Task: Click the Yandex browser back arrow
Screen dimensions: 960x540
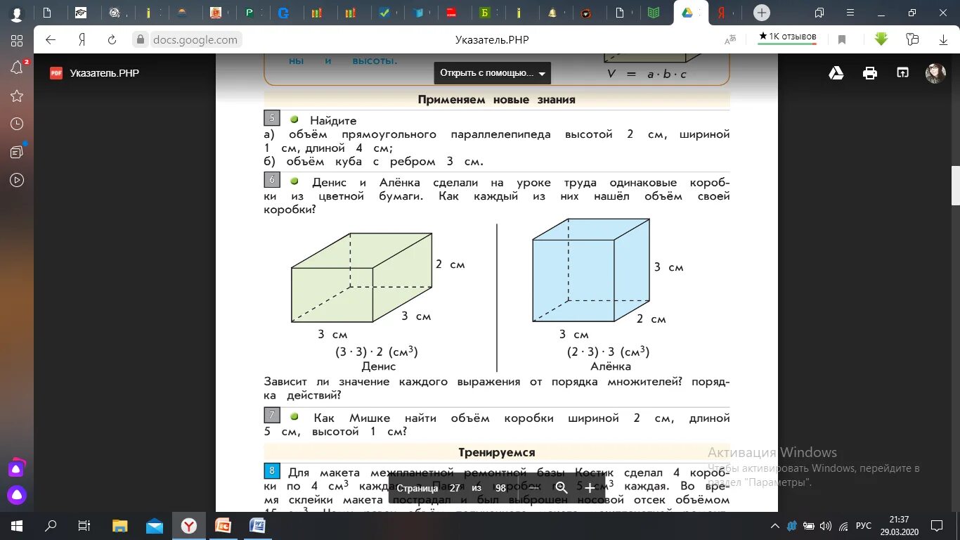Action: [x=51, y=40]
